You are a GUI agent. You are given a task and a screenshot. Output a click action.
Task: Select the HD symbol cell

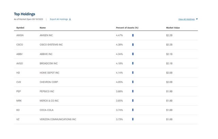(x=18, y=73)
